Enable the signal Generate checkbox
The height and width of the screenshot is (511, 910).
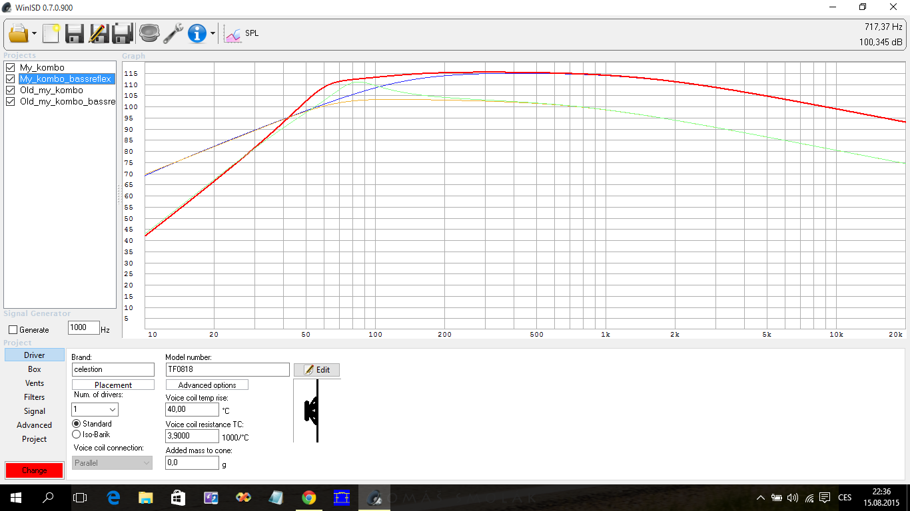click(x=13, y=329)
